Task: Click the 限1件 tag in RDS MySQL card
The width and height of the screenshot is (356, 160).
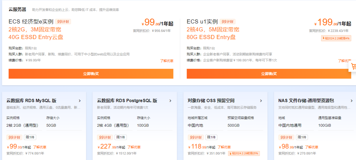Action: (30, 137)
